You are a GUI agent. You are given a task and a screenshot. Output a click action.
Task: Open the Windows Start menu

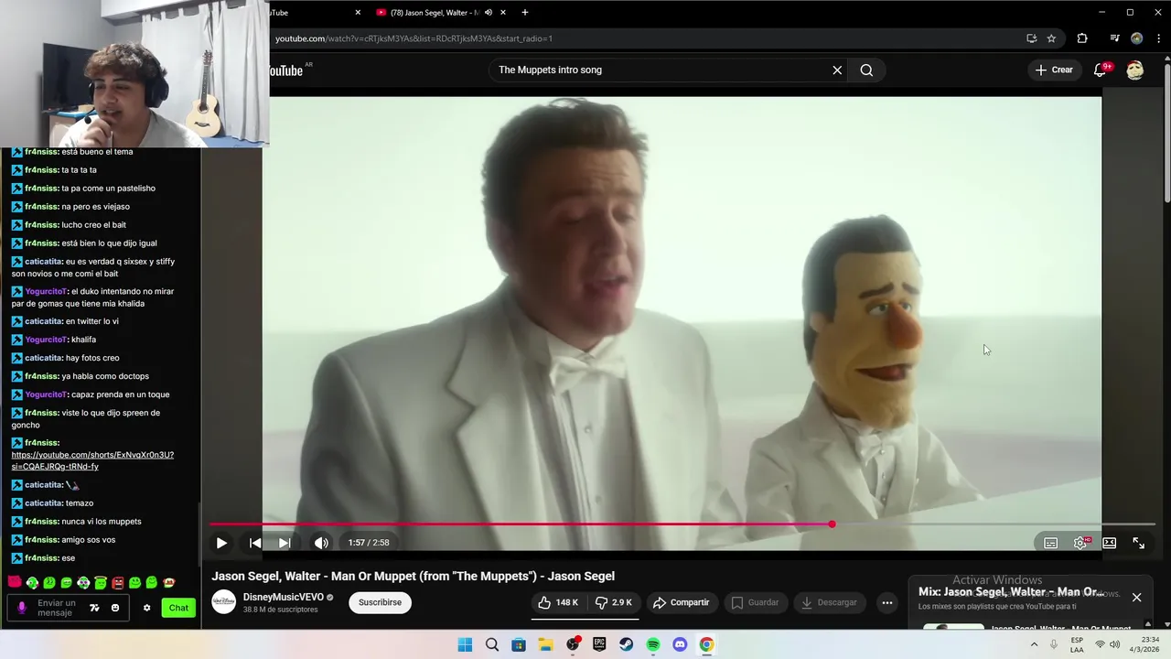pyautogui.click(x=465, y=644)
